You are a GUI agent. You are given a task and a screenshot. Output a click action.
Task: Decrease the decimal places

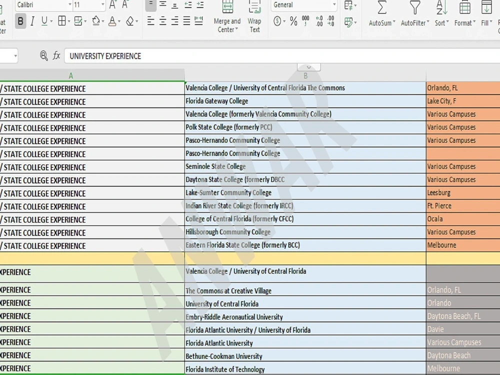click(x=330, y=21)
